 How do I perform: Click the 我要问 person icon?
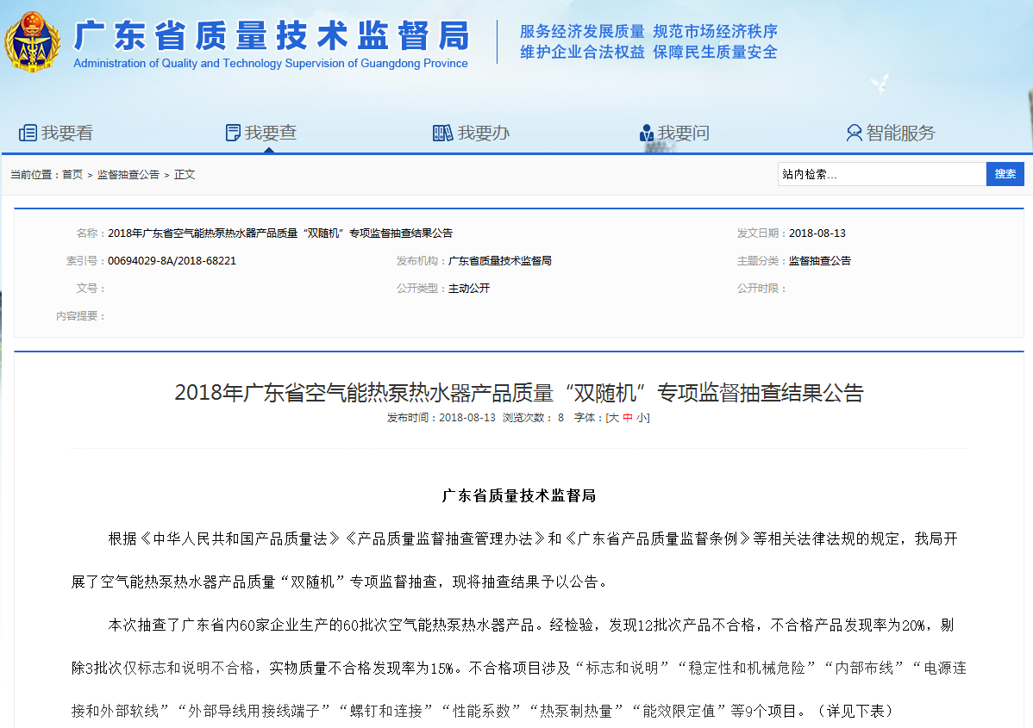pyautogui.click(x=647, y=133)
